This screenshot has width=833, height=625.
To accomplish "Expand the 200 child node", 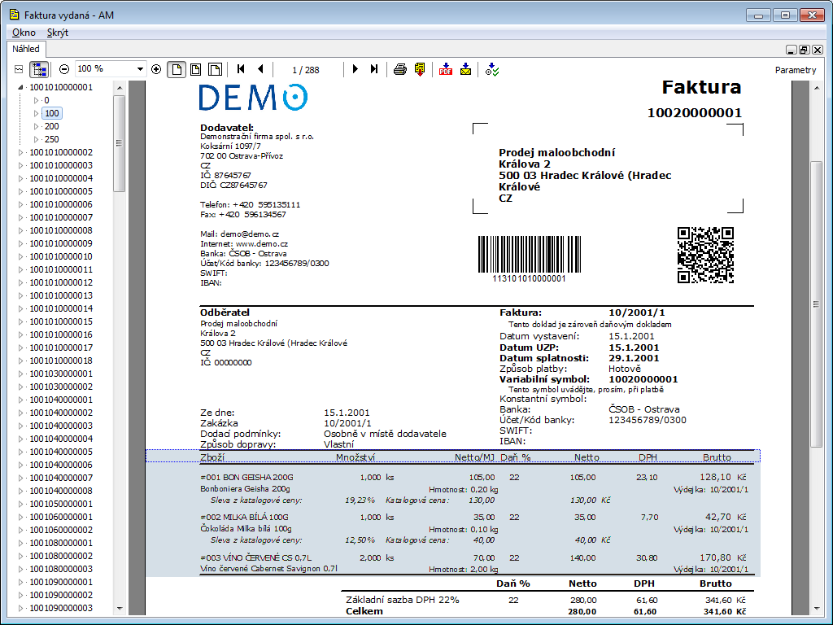I will (36, 126).
